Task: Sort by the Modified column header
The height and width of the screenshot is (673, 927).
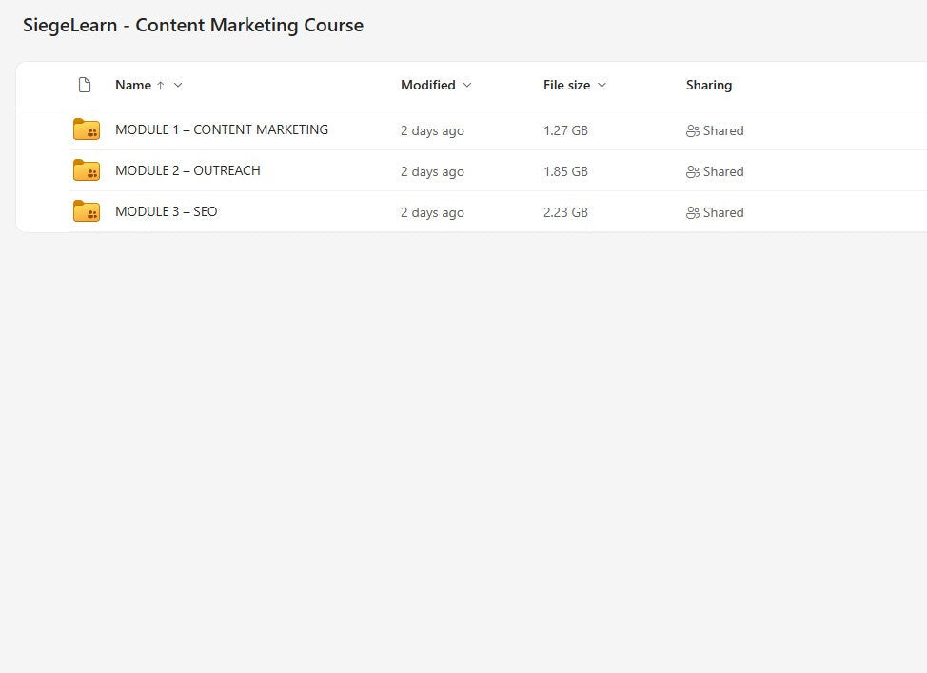Action: (x=428, y=85)
